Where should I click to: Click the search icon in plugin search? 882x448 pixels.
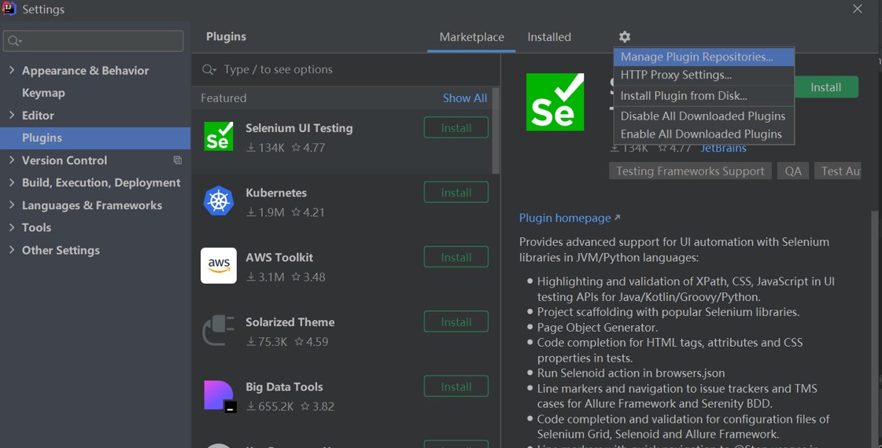click(209, 69)
